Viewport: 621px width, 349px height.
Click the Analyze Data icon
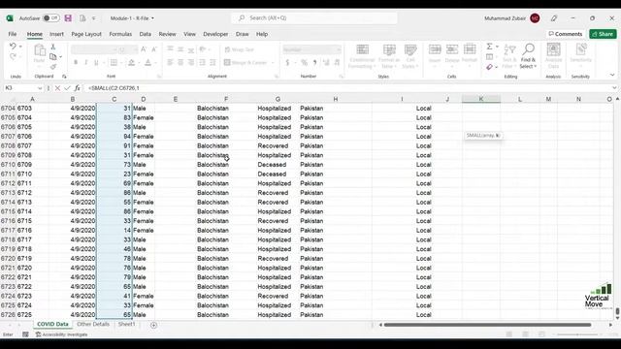pyautogui.click(x=553, y=55)
